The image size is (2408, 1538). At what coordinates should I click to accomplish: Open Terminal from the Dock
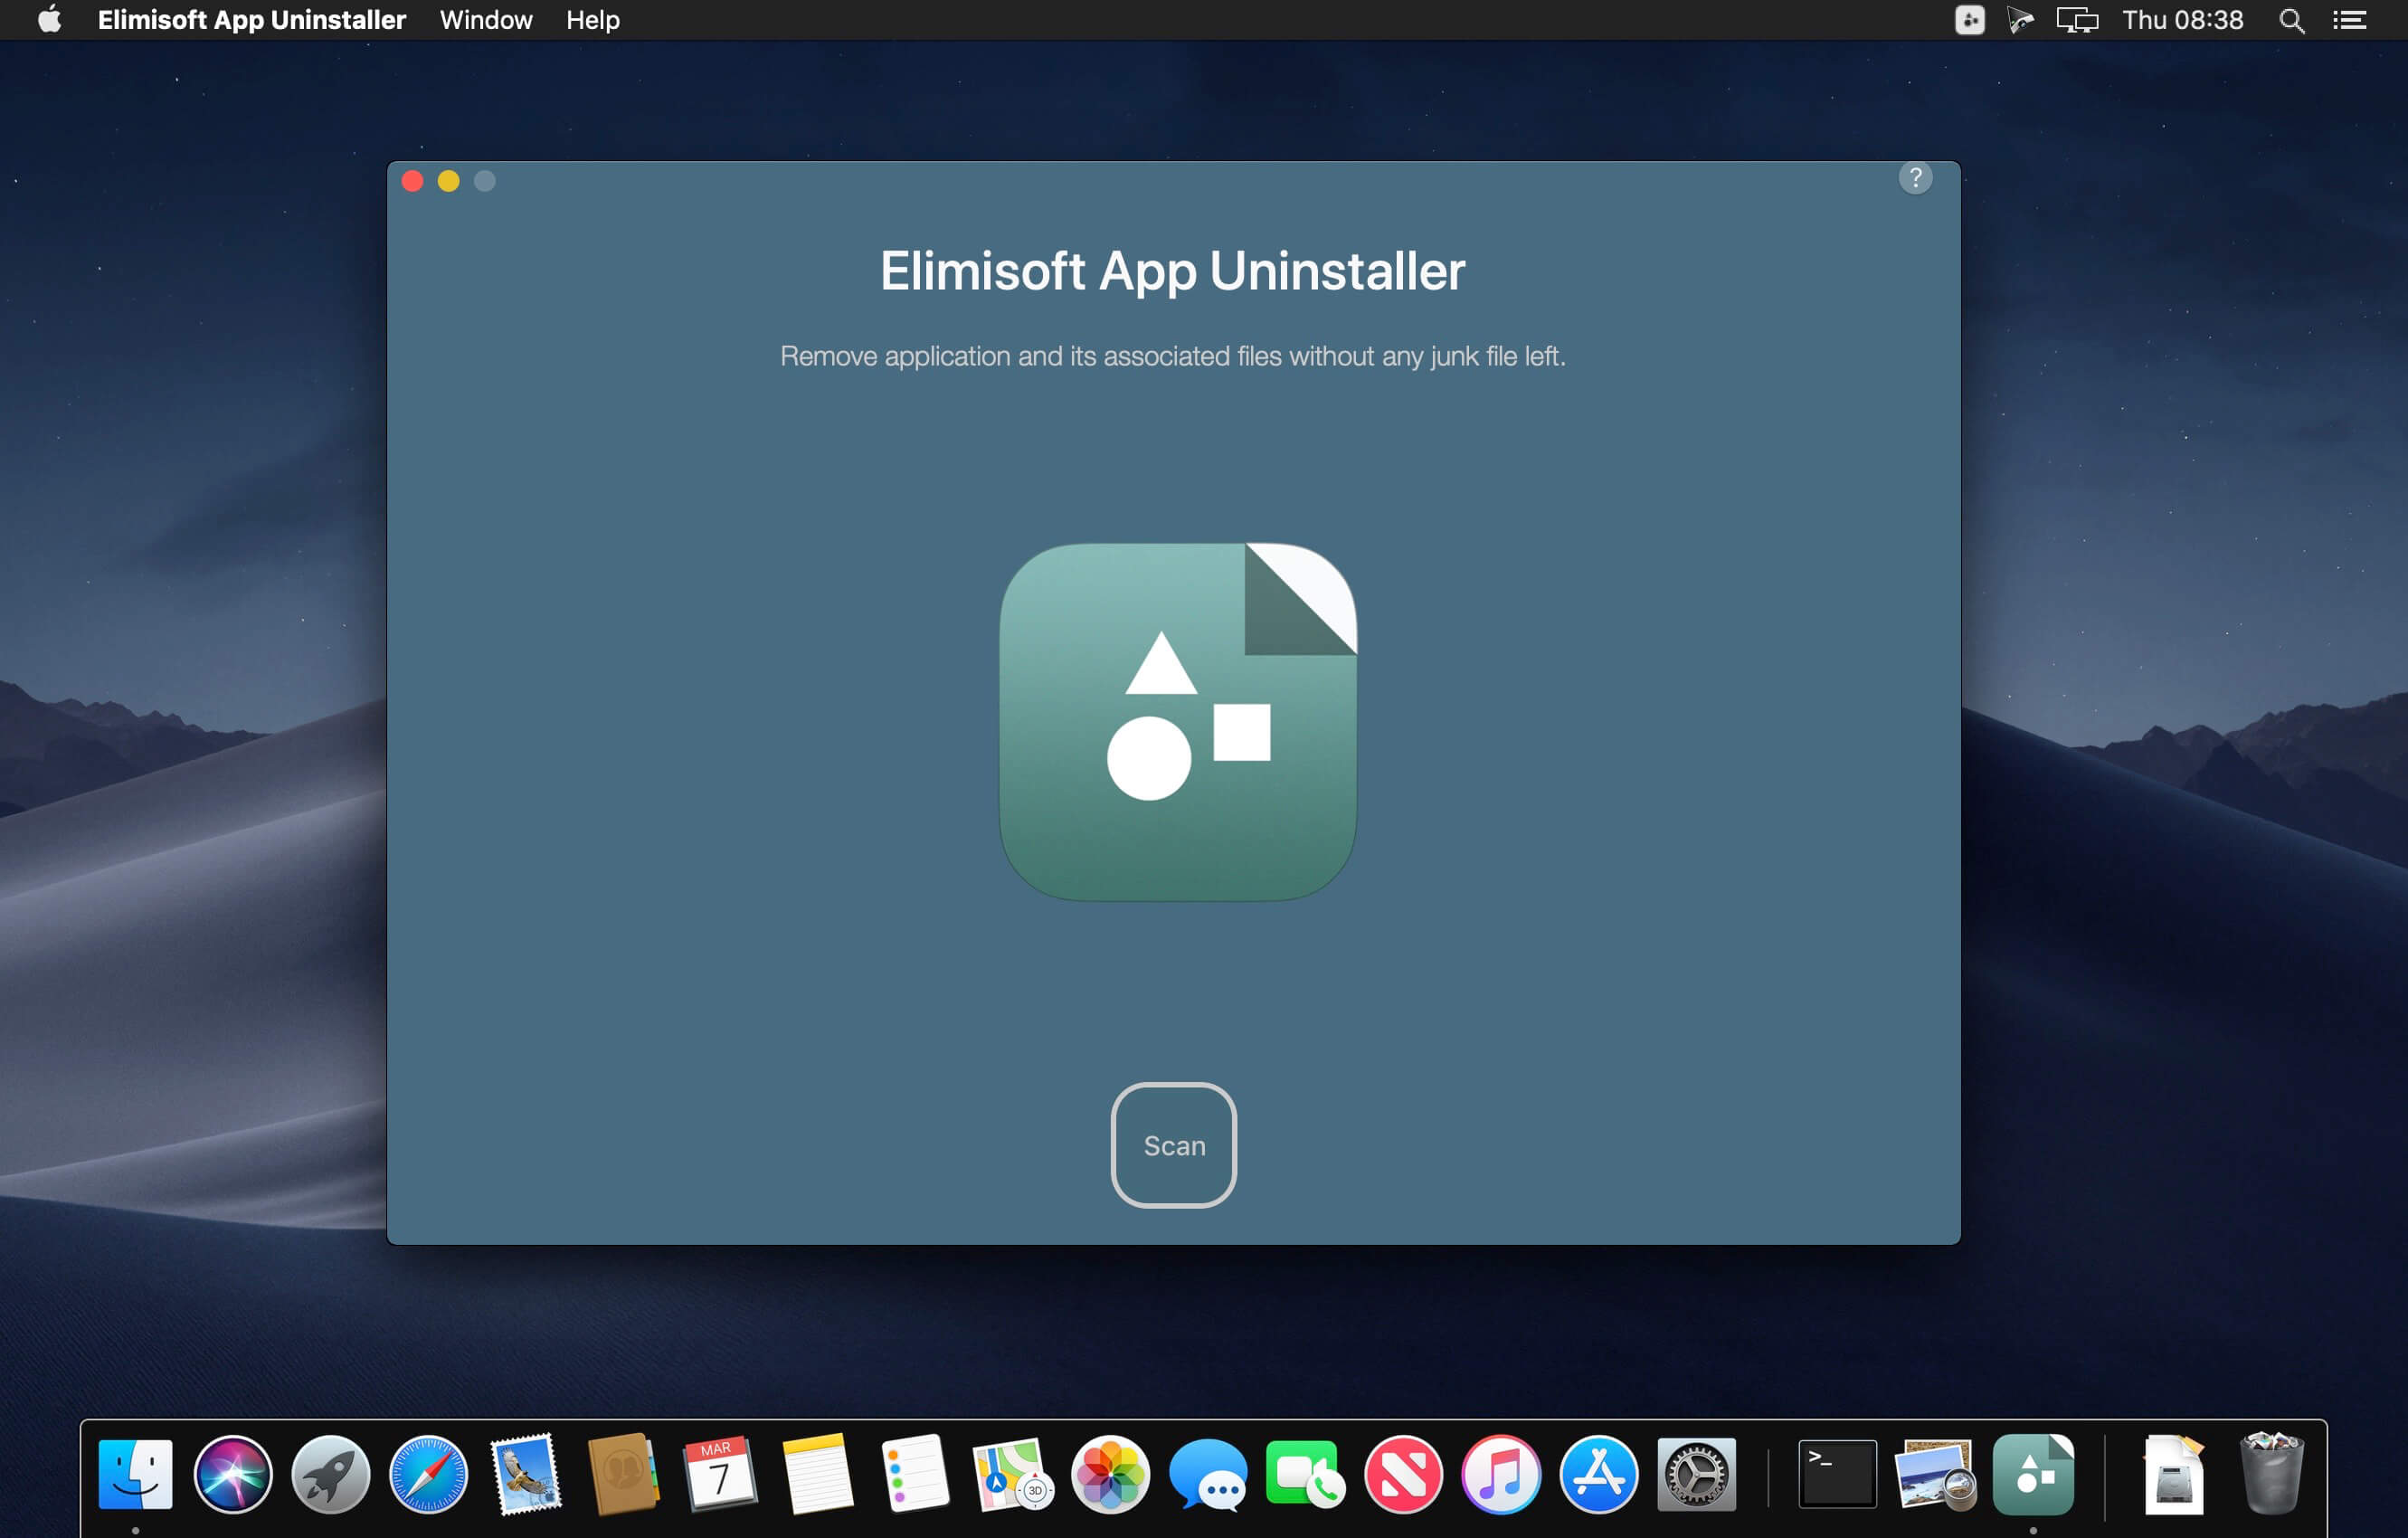[1837, 1474]
